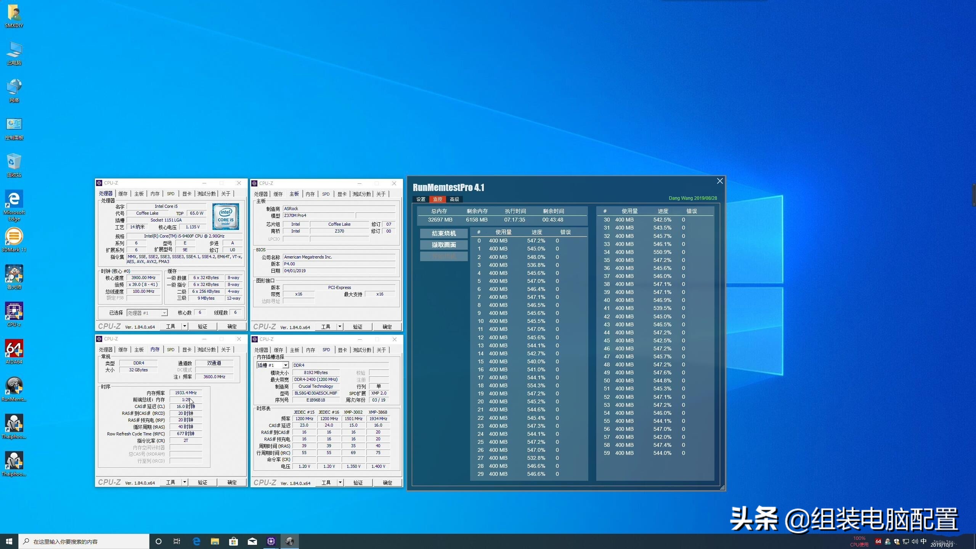Click the 结束烧机 button to stop testing
The height and width of the screenshot is (549, 976).
click(443, 233)
